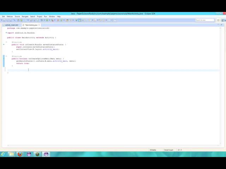This screenshot has width=226, height=169.
Task: Open the Search dropdown arrow
Action: (x=73, y=20)
